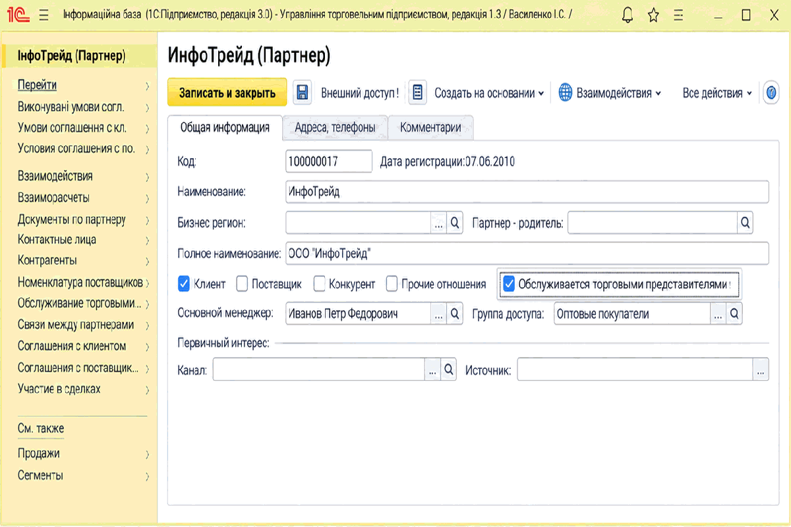Open the notifications bell

click(x=628, y=15)
